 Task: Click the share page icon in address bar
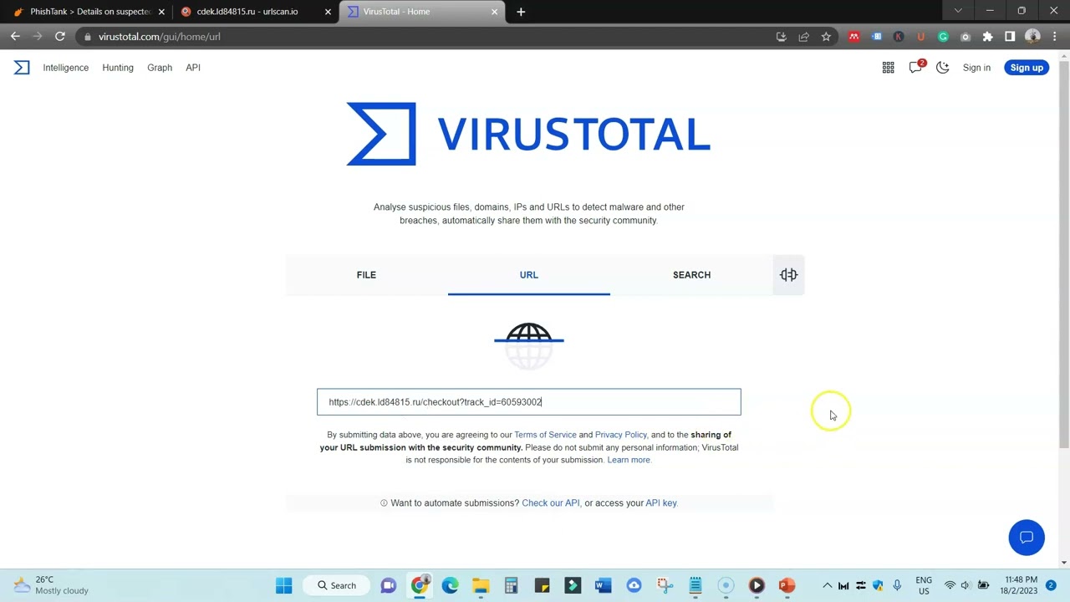click(x=803, y=37)
